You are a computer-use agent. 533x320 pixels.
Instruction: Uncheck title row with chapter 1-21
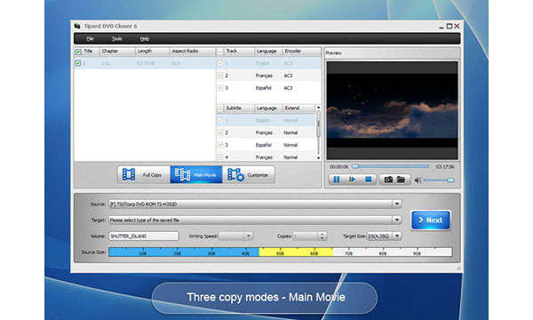point(78,63)
